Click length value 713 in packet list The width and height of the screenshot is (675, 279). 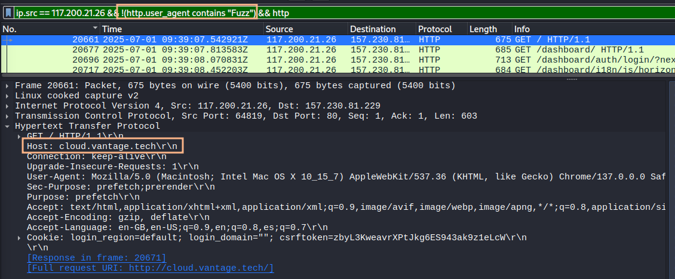503,60
